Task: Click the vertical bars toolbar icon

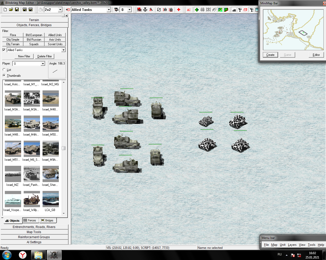Action: (214, 10)
